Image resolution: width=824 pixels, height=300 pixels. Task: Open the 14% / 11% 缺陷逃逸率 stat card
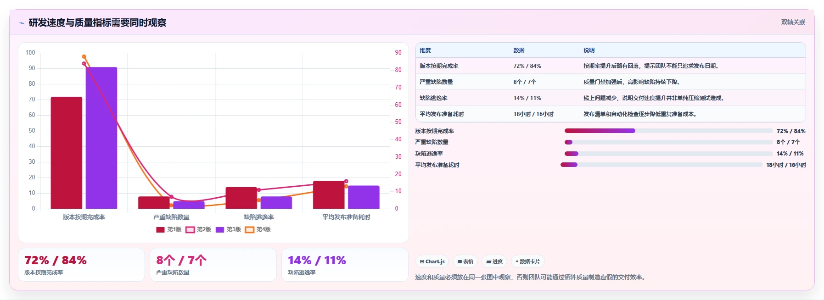click(x=345, y=265)
